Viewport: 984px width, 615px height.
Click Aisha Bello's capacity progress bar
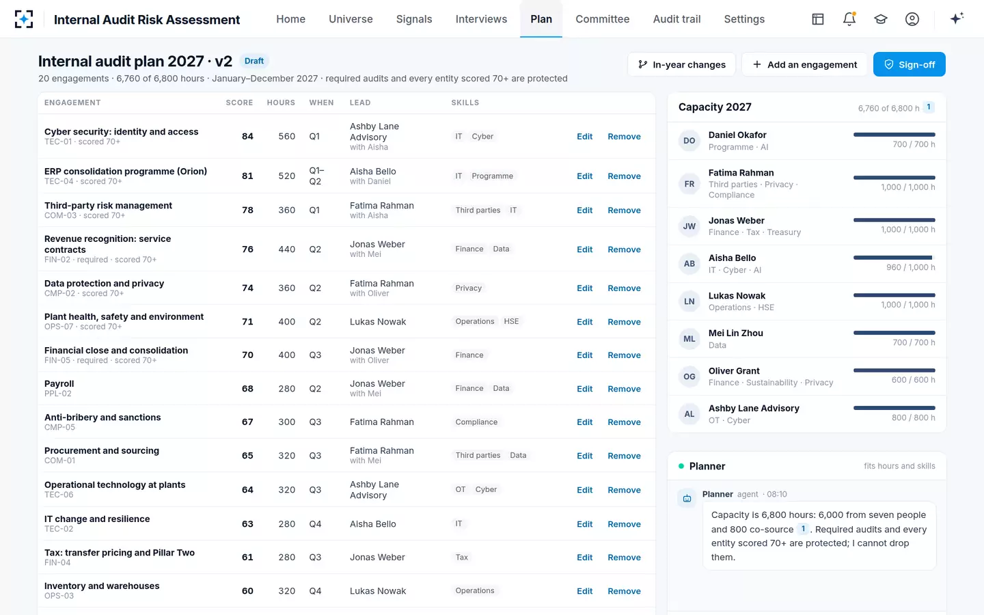click(x=894, y=258)
